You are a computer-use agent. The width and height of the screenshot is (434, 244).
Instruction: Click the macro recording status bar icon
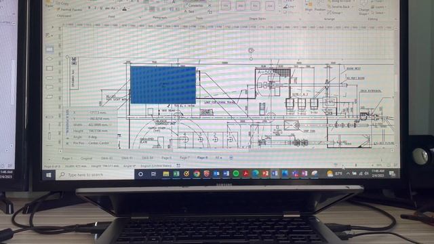tap(178, 165)
